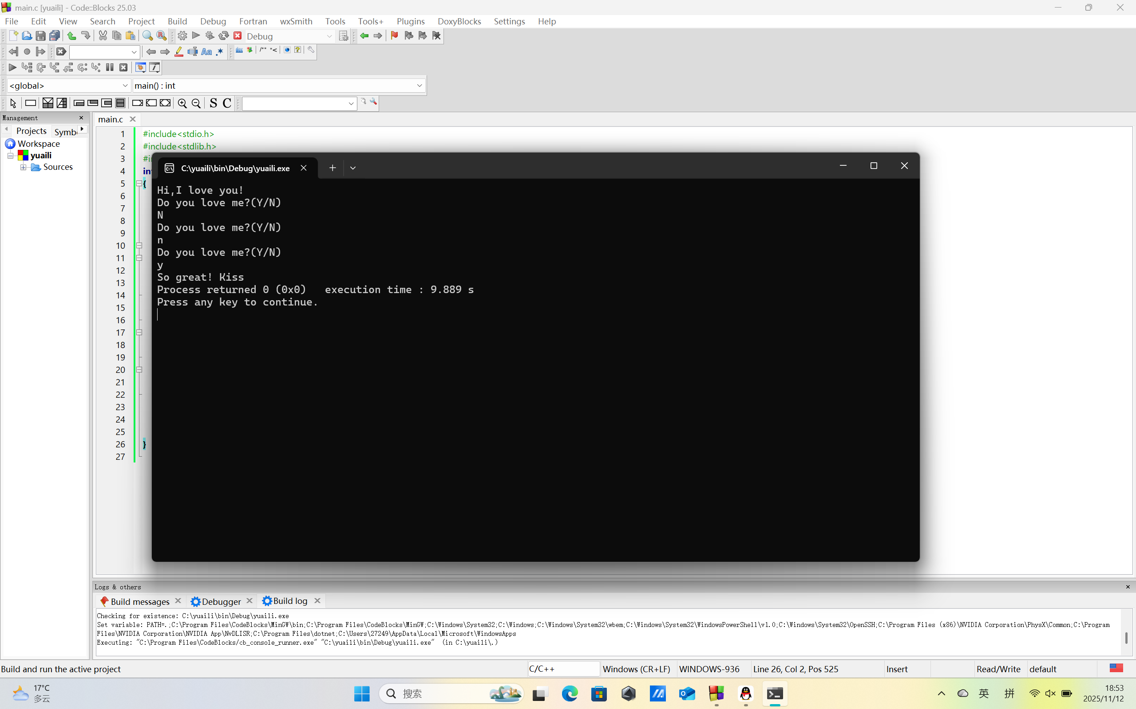Open new tab in console window
Viewport: 1136px width, 709px height.
[x=332, y=168]
